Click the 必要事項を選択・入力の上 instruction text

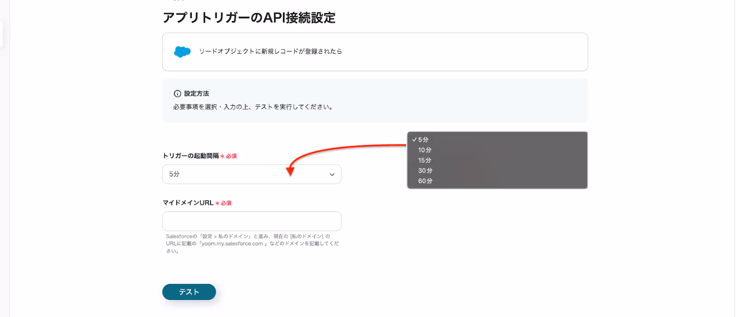253,107
